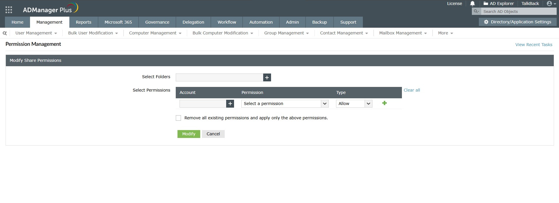The width and height of the screenshot is (559, 203).
Task: Open View Recent Tasks link
Action: tap(534, 45)
